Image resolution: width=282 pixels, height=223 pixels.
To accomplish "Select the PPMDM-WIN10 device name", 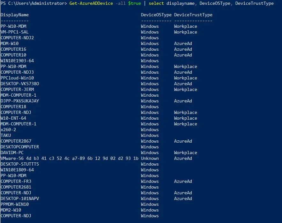I will point(15,204).
